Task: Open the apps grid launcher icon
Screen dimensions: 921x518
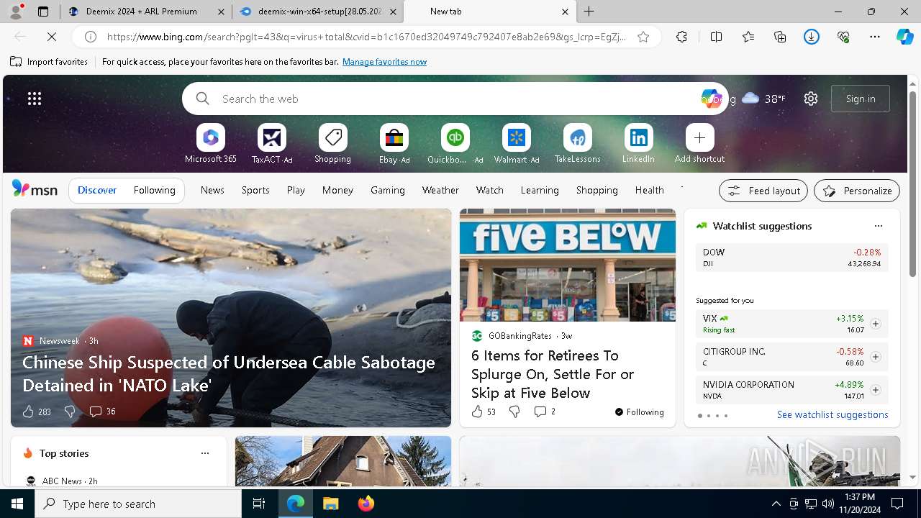Action: point(35,99)
